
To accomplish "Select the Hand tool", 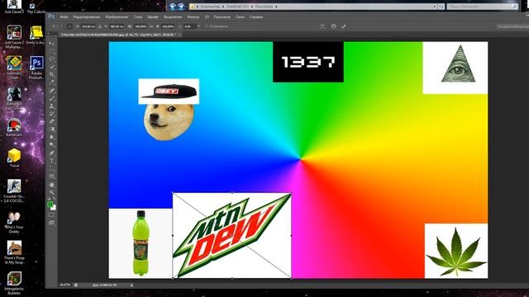I will 51,185.
